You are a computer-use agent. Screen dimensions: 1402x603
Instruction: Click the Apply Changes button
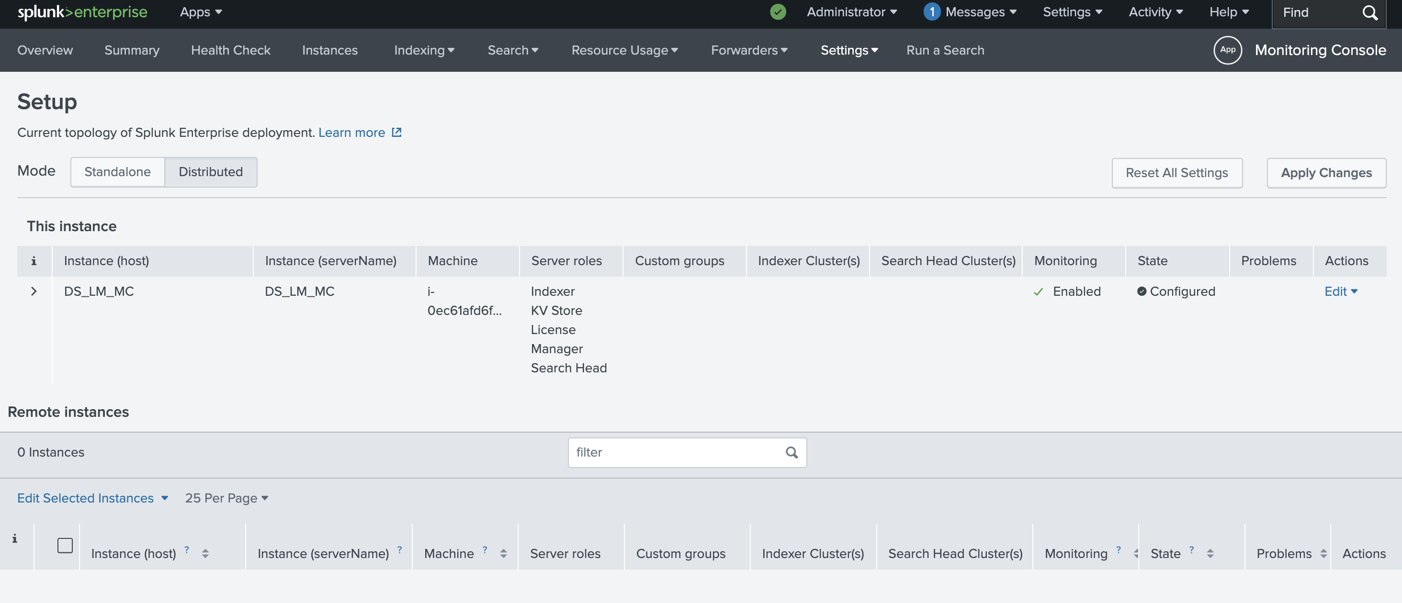(x=1326, y=173)
